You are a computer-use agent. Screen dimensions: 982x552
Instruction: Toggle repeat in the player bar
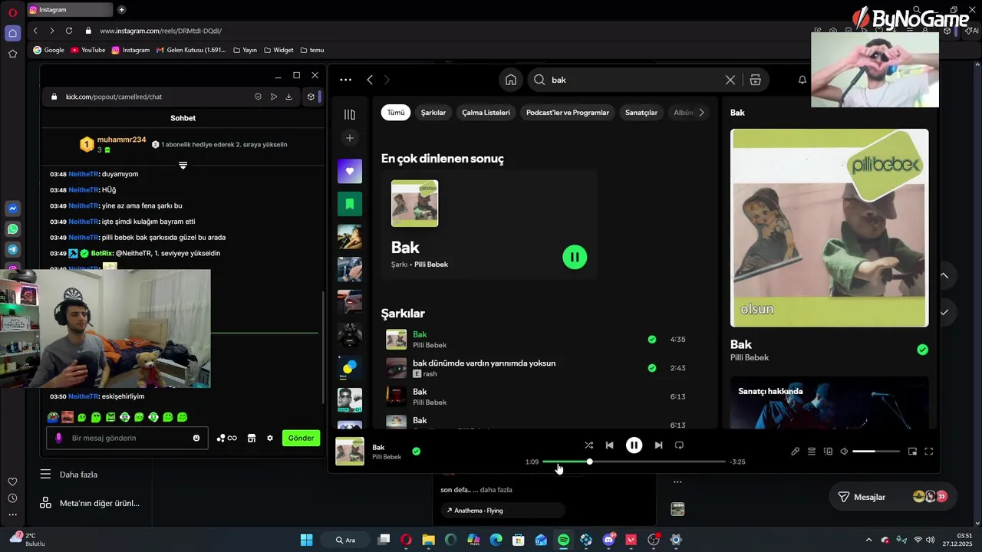click(679, 445)
